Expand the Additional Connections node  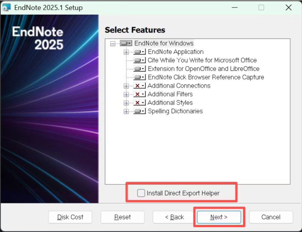126,86
